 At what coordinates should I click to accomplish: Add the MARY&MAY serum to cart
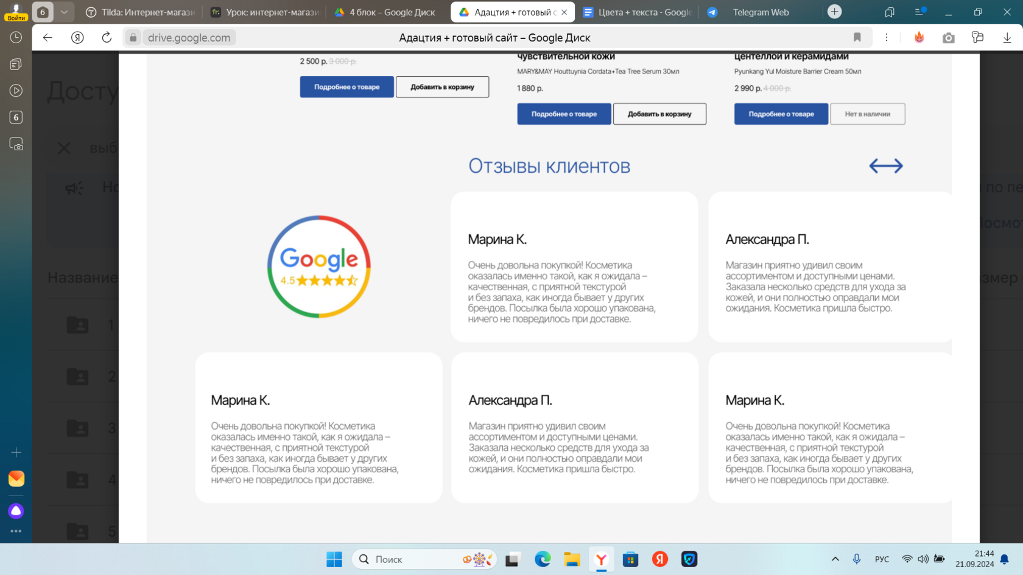tap(659, 114)
